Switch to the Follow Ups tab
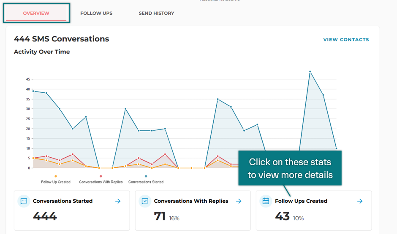The width and height of the screenshot is (397, 234). point(96,13)
